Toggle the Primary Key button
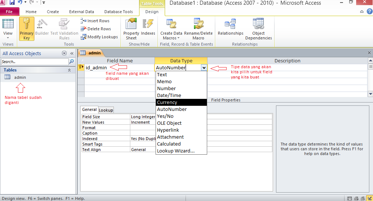 [27, 29]
